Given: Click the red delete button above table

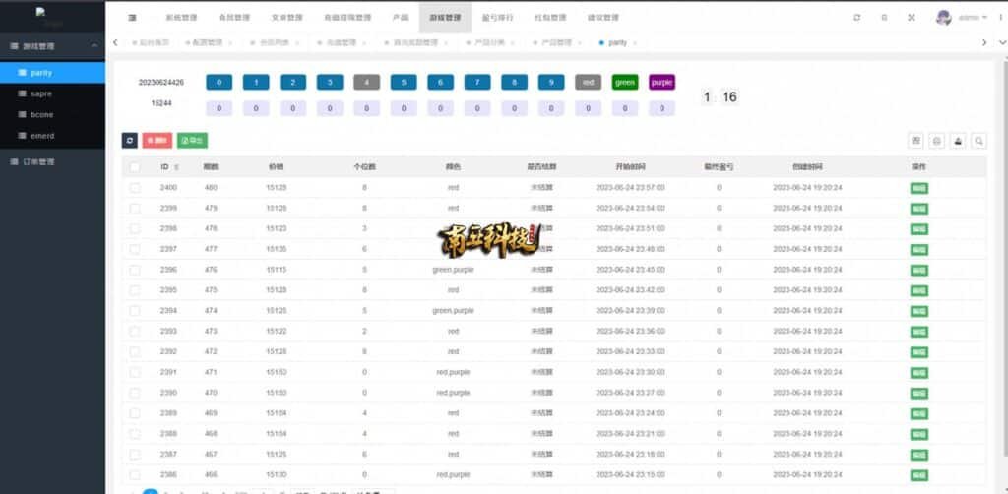Looking at the screenshot, I should (157, 141).
